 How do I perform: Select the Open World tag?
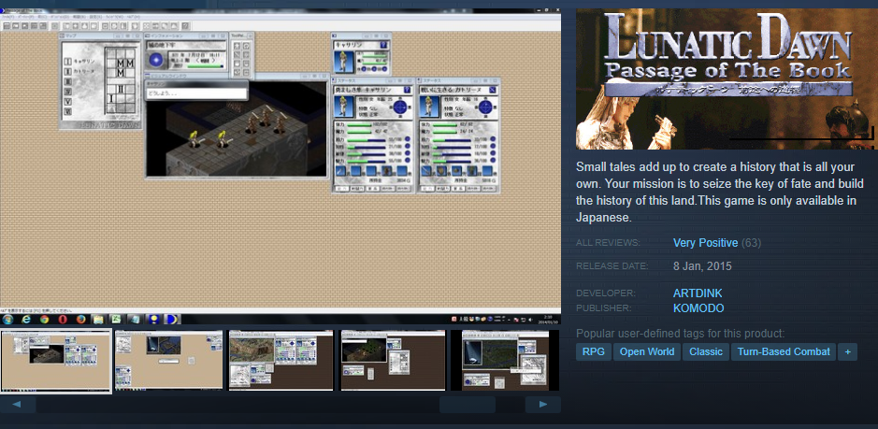point(647,352)
